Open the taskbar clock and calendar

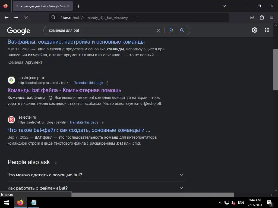click(x=255, y=203)
